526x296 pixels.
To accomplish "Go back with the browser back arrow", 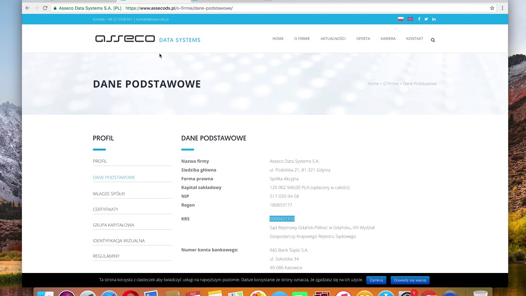I will 28,8.
